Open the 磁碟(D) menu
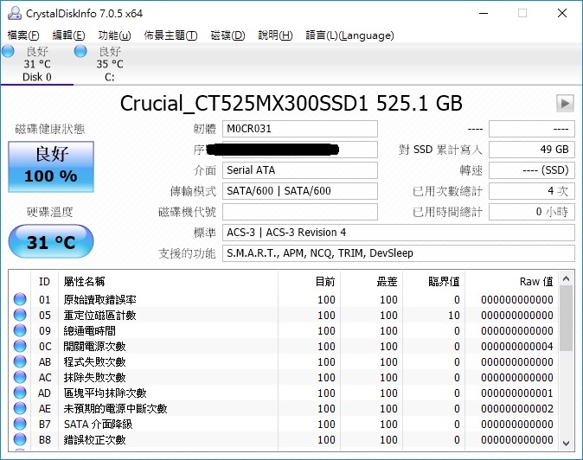 tap(227, 35)
